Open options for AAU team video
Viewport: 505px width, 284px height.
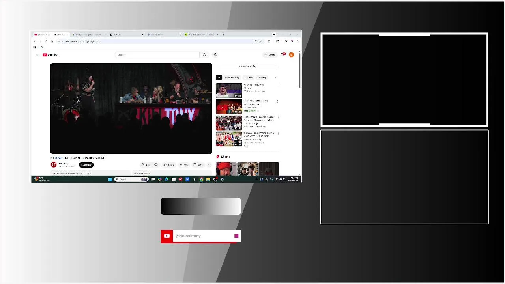(278, 133)
